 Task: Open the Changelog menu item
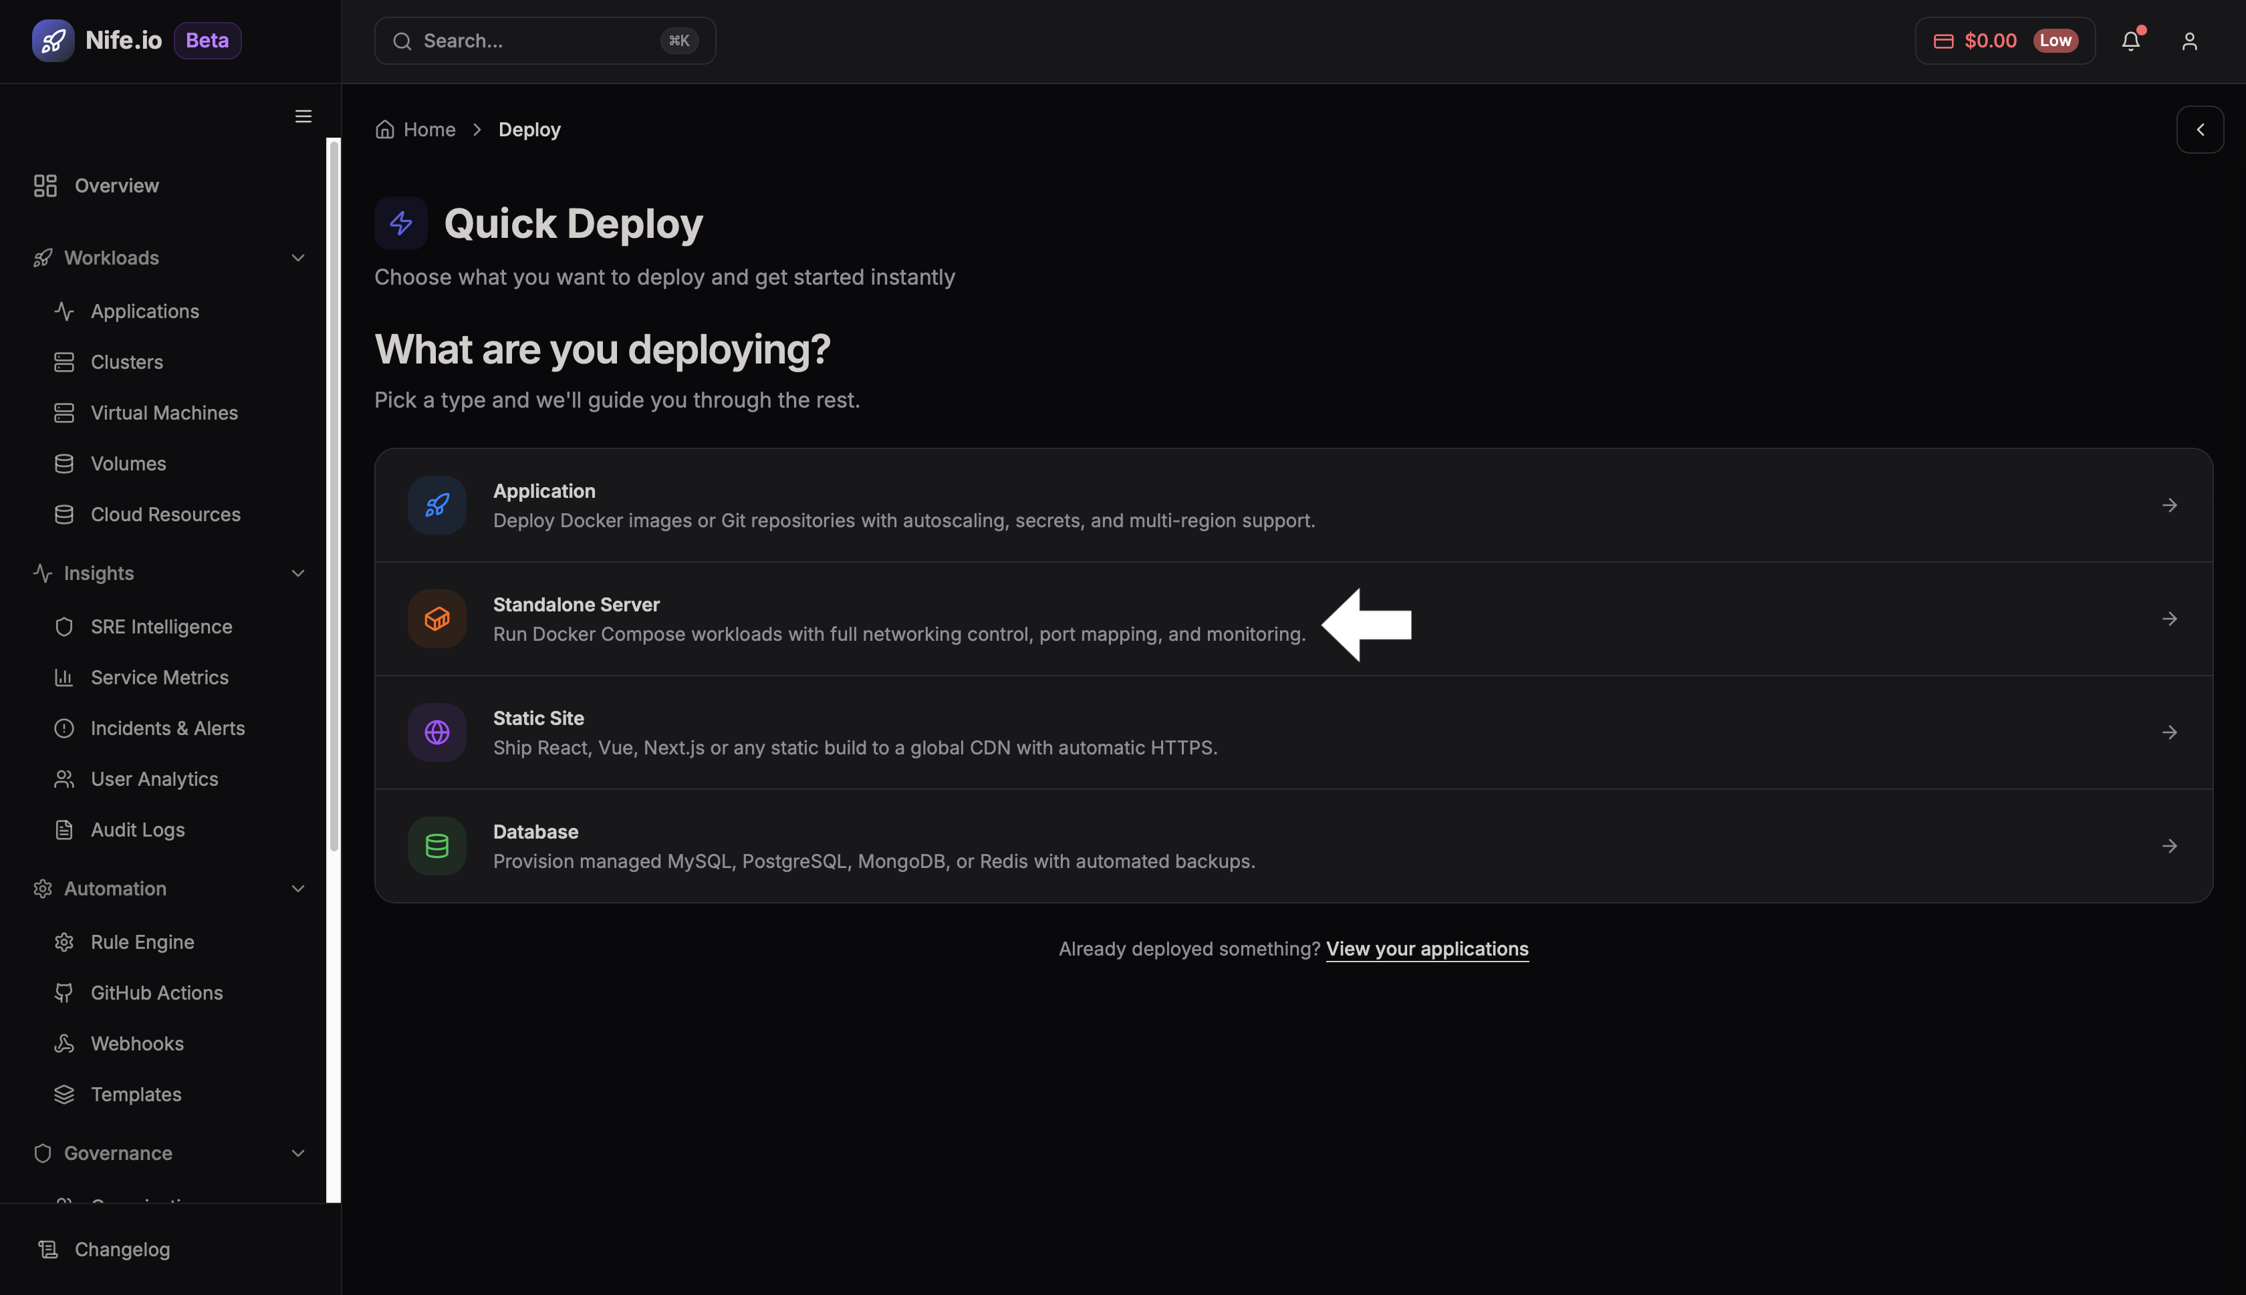click(122, 1249)
